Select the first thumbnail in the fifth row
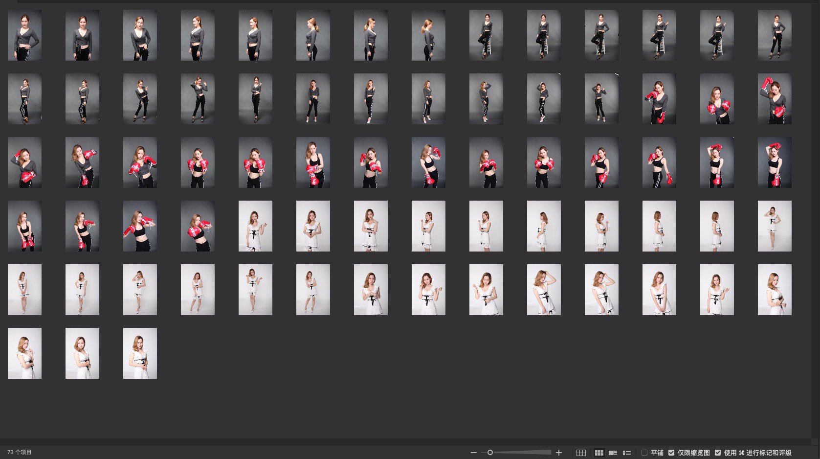This screenshot has width=820, height=459. [x=24, y=290]
